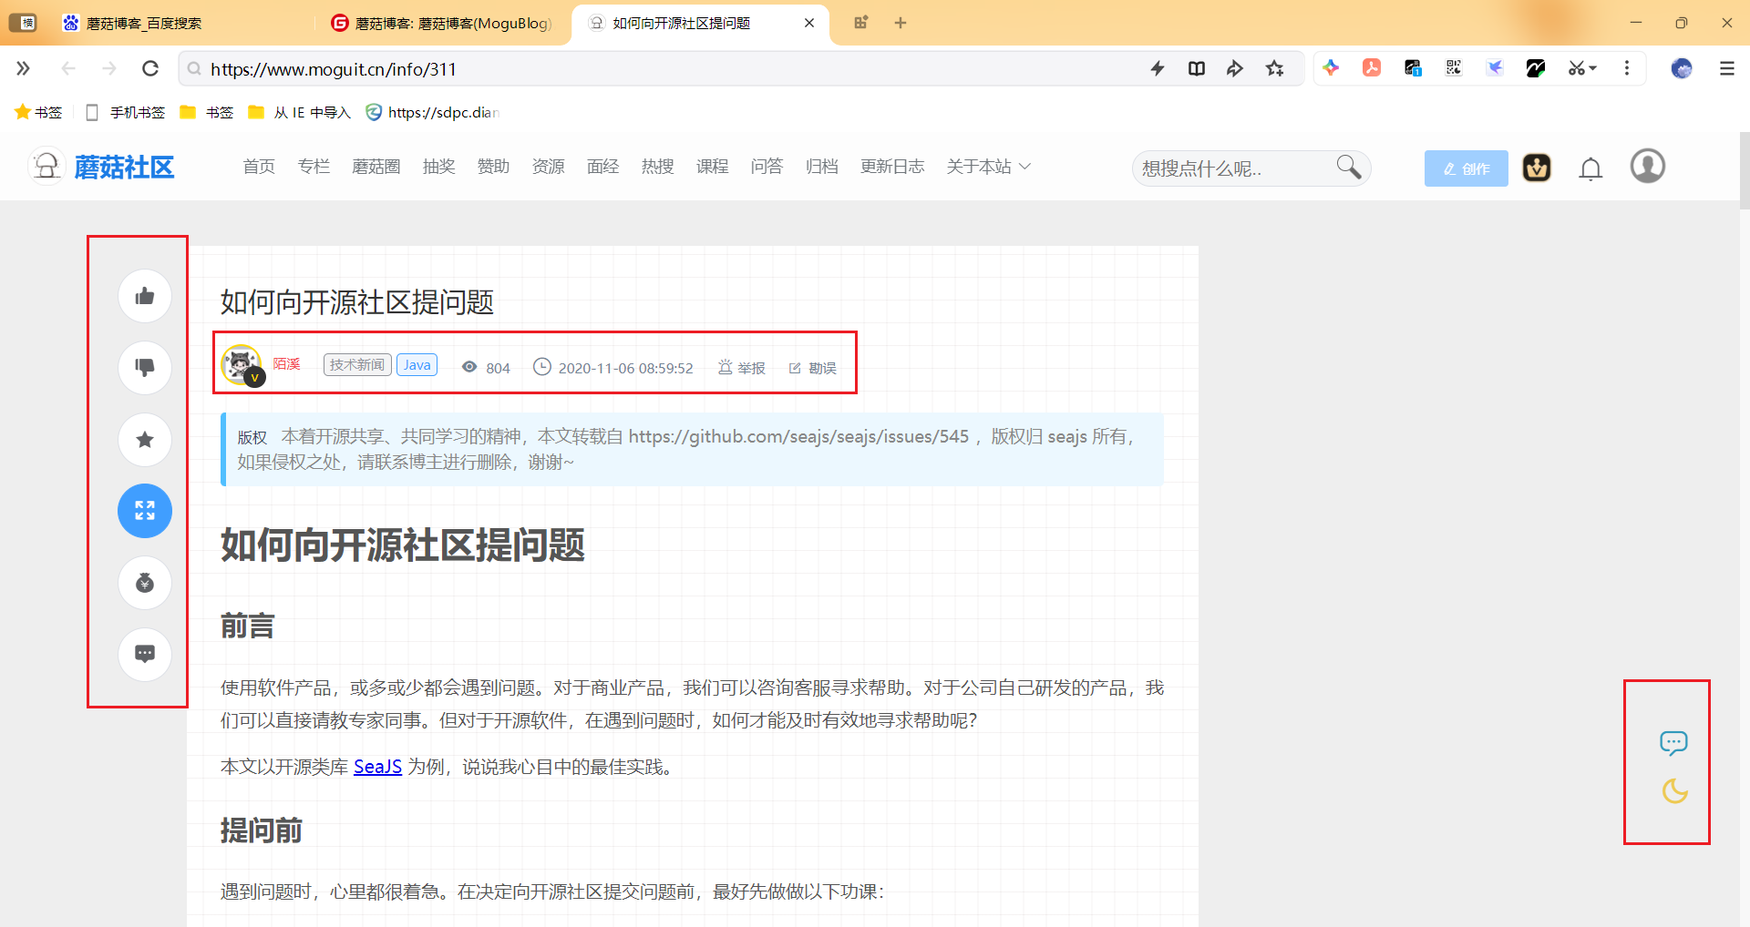Open the floating chat message icon
The image size is (1750, 927).
coord(1673,743)
